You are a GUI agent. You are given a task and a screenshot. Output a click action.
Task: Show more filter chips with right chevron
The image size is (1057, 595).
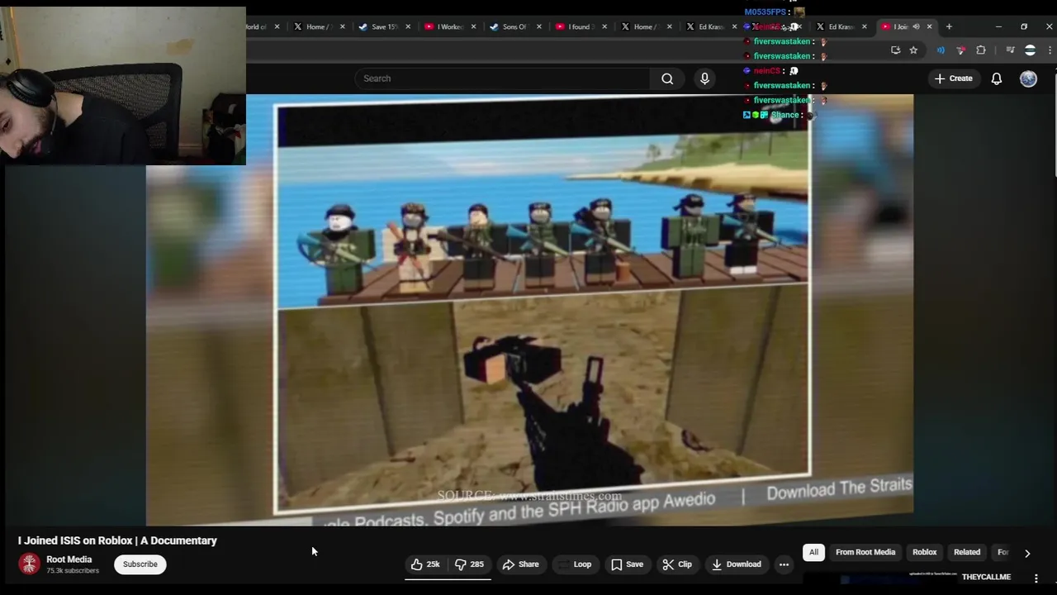pyautogui.click(x=1027, y=553)
